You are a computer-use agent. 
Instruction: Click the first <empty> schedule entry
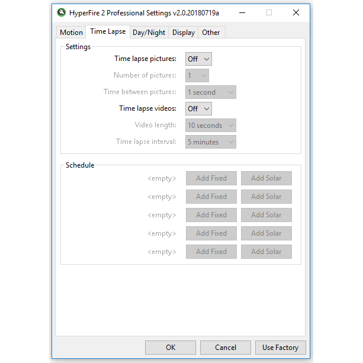[x=162, y=178]
